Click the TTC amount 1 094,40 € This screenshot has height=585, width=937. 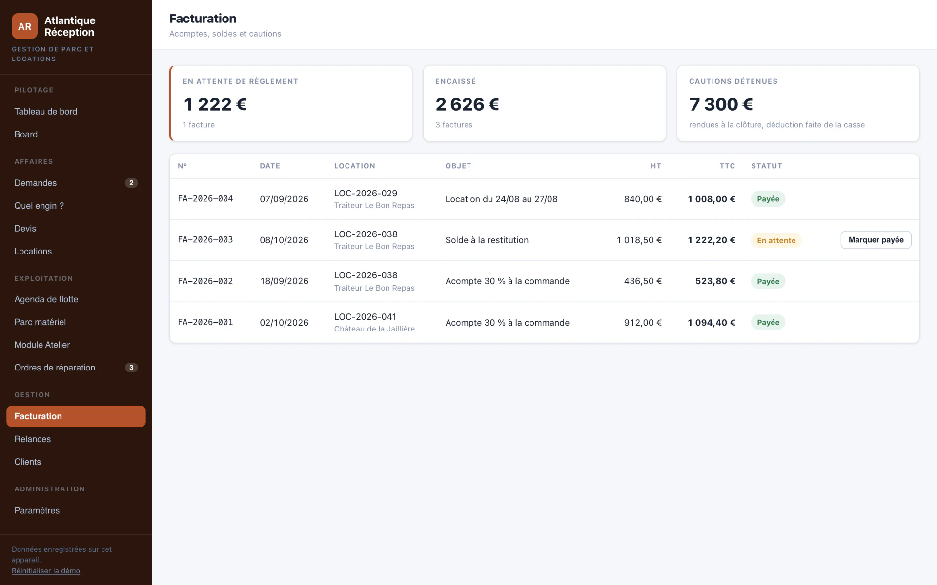point(712,323)
